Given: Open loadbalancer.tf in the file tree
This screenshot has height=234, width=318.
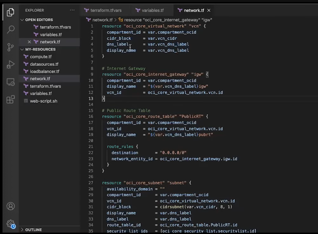Looking at the screenshot, I should 44,71.
